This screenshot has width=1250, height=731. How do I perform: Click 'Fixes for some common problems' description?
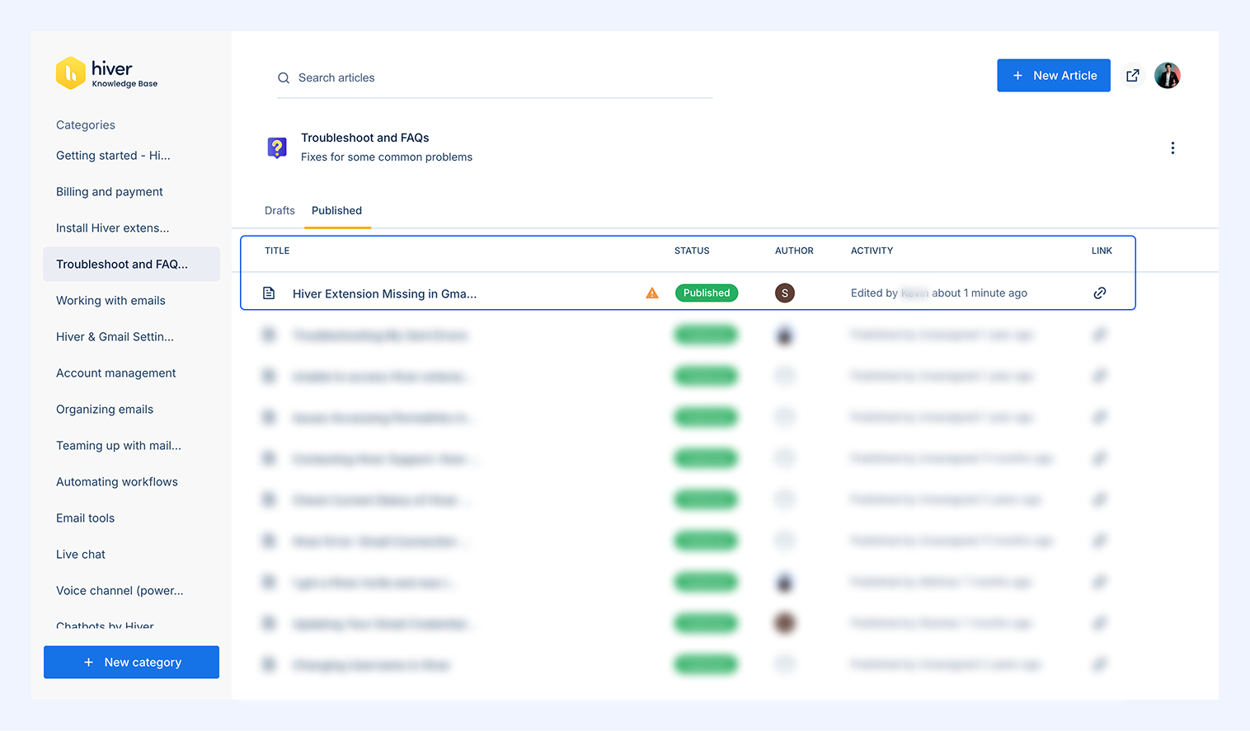click(387, 157)
